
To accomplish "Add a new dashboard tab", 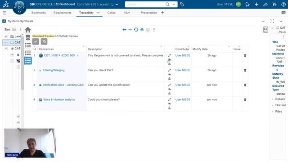I will tap(162, 13).
